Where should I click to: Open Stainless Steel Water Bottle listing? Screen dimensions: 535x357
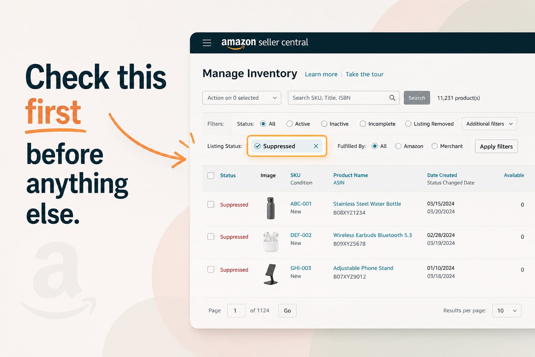(x=367, y=204)
